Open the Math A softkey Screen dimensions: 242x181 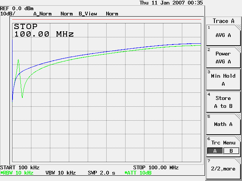click(x=223, y=124)
